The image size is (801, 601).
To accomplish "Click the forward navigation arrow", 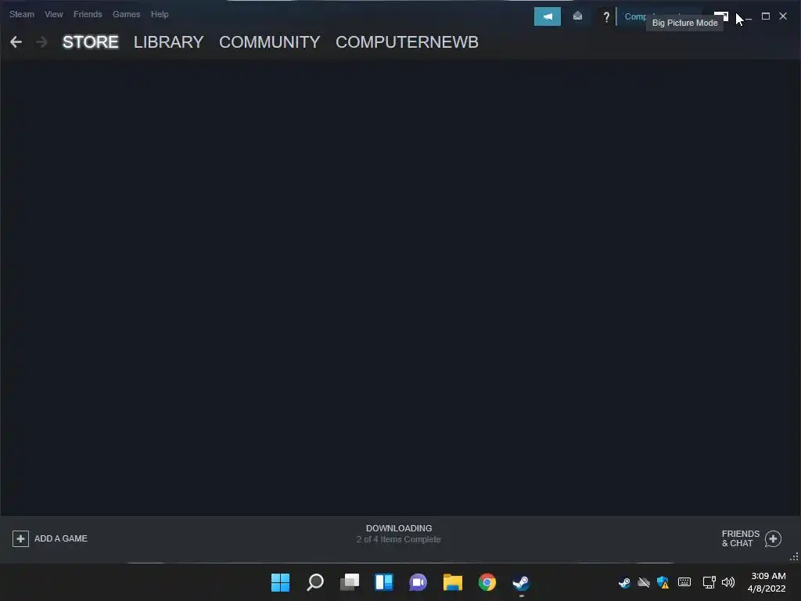I will [x=41, y=42].
